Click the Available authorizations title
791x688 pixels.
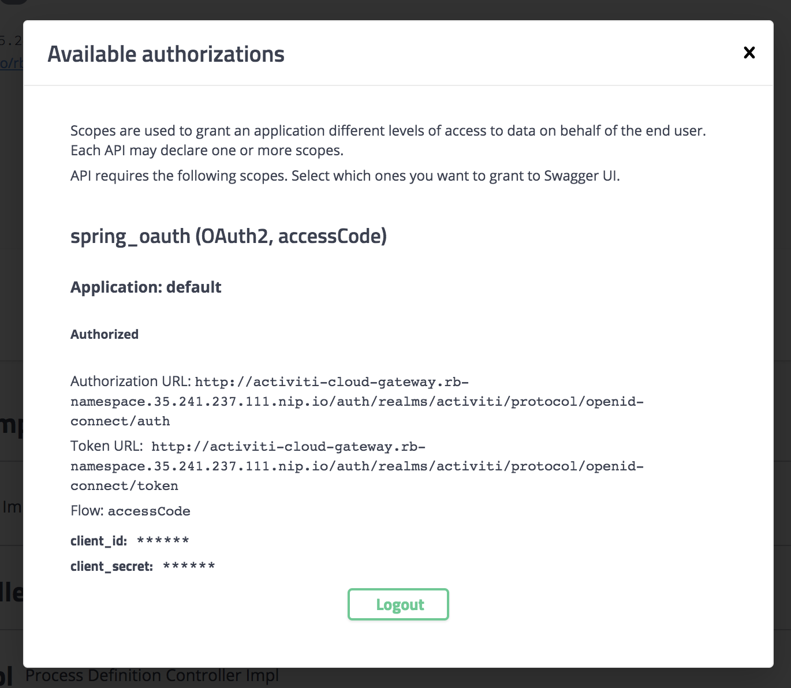[166, 54]
